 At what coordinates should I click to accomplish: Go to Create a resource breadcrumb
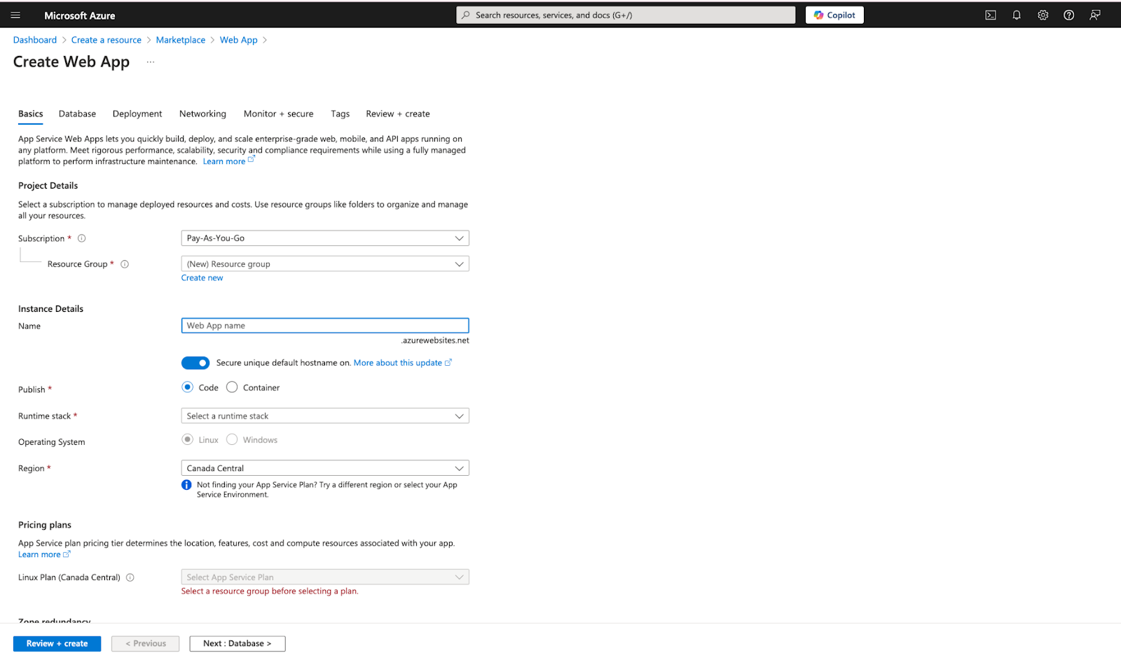[x=106, y=40]
